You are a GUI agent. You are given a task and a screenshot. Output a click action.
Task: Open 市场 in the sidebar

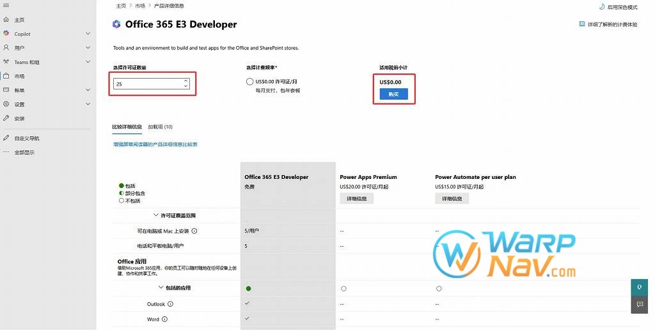[x=19, y=76]
